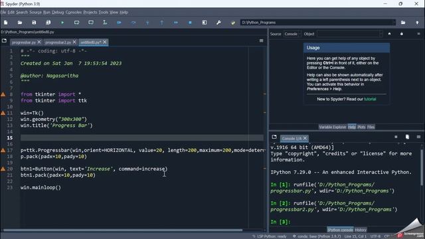Screen dimensions: 425x239
Task: Close the untitled0.py tab
Action: coord(105,42)
